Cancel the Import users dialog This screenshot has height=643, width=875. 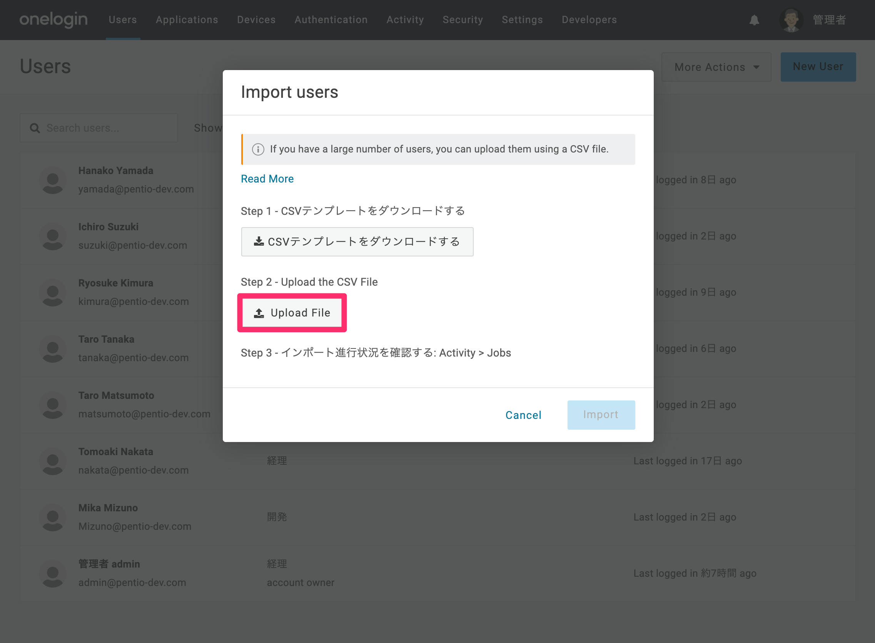[x=523, y=415]
